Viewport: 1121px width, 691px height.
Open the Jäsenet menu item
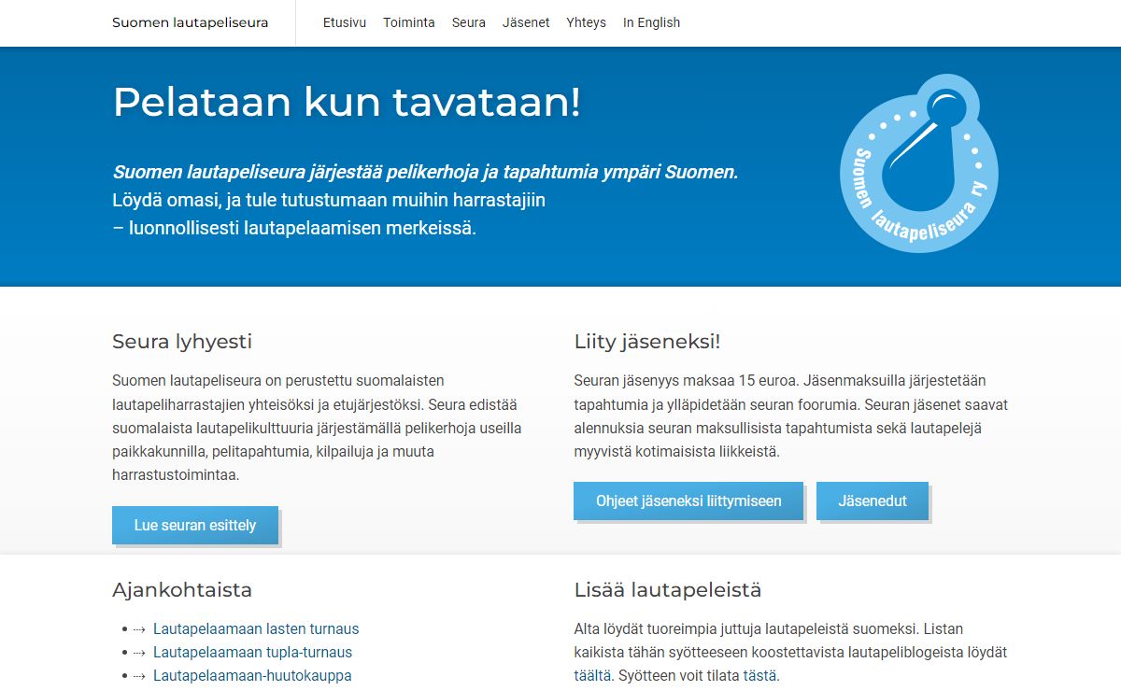tap(526, 22)
